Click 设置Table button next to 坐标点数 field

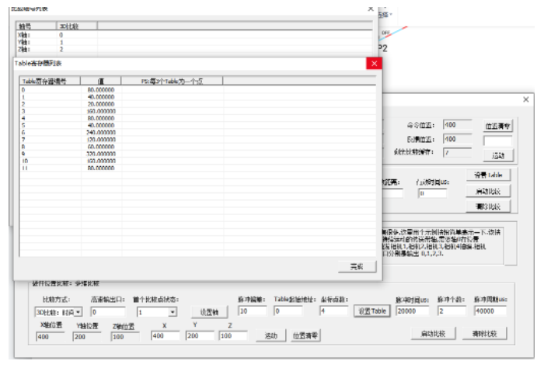pos(372,311)
